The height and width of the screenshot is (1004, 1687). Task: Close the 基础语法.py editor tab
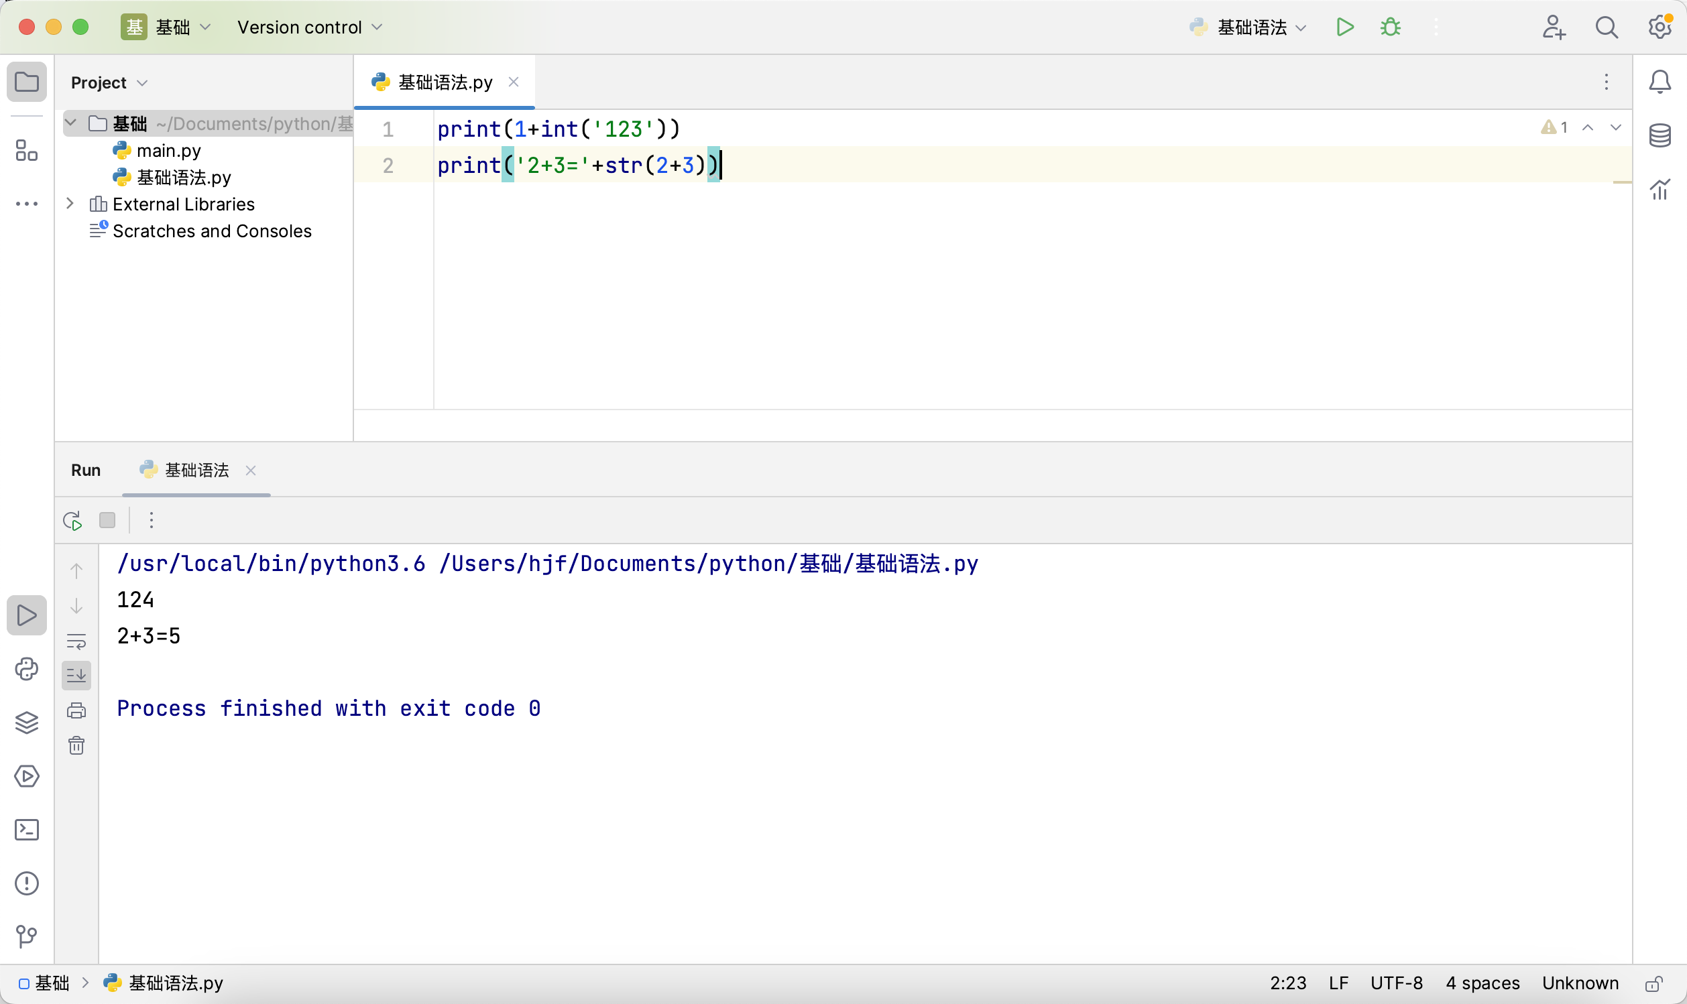coord(514,82)
